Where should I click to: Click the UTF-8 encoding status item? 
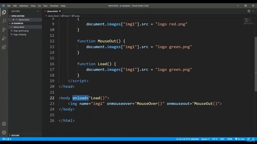(214, 139)
